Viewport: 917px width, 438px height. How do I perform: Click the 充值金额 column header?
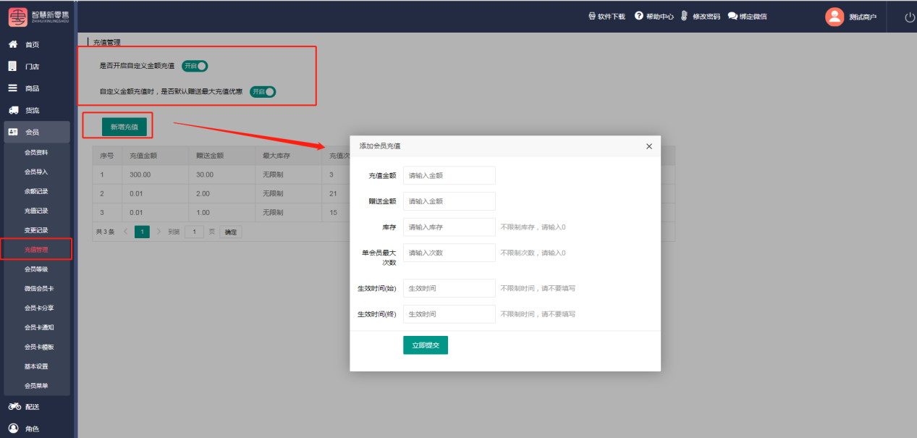(156, 155)
